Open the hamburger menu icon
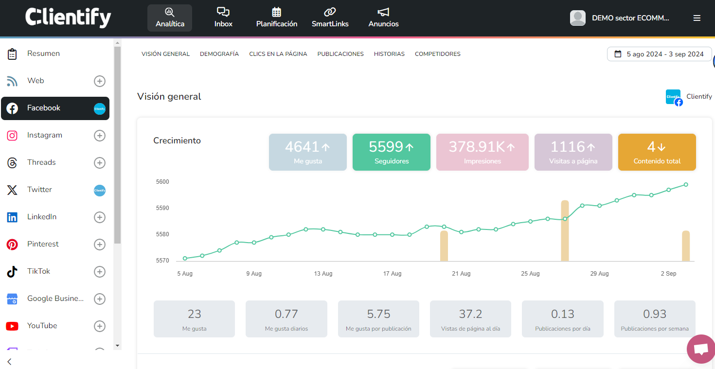 coord(697,18)
